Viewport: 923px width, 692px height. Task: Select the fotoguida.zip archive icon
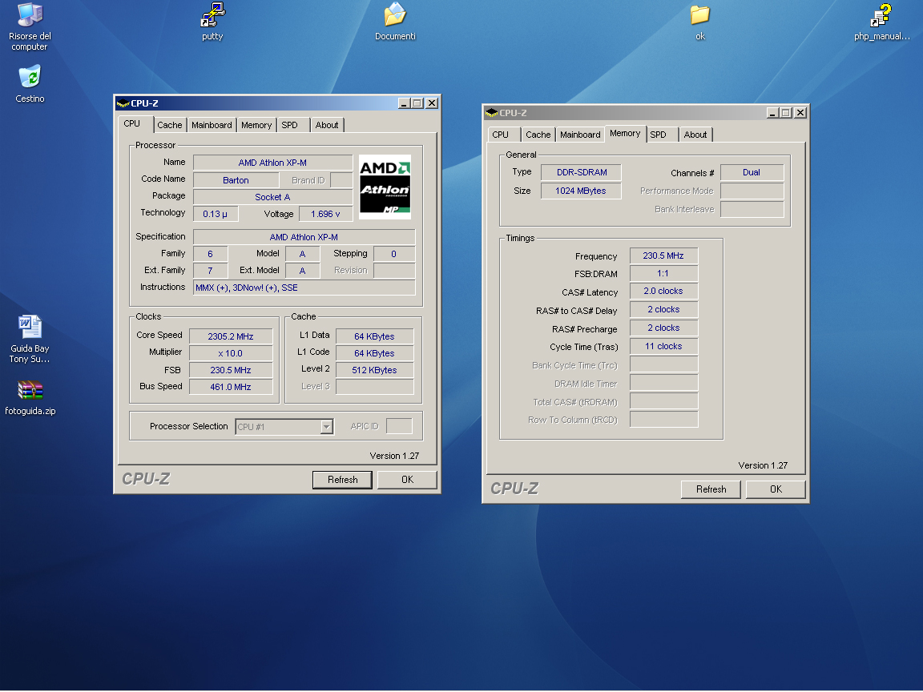30,398
